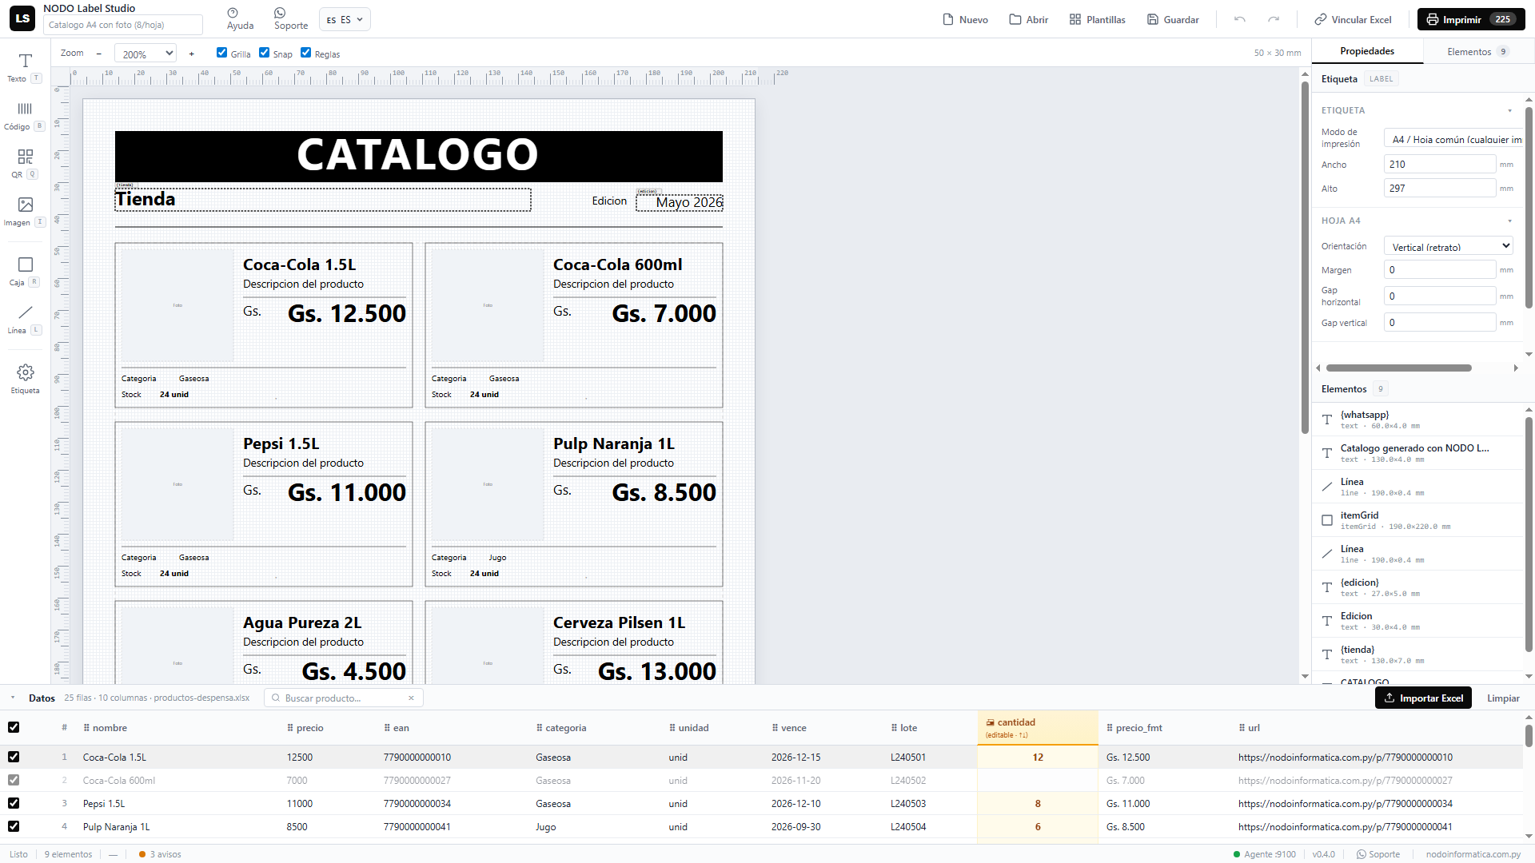The image size is (1535, 863).
Task: Toggle the Snap checkbox
Action: pyautogui.click(x=264, y=53)
